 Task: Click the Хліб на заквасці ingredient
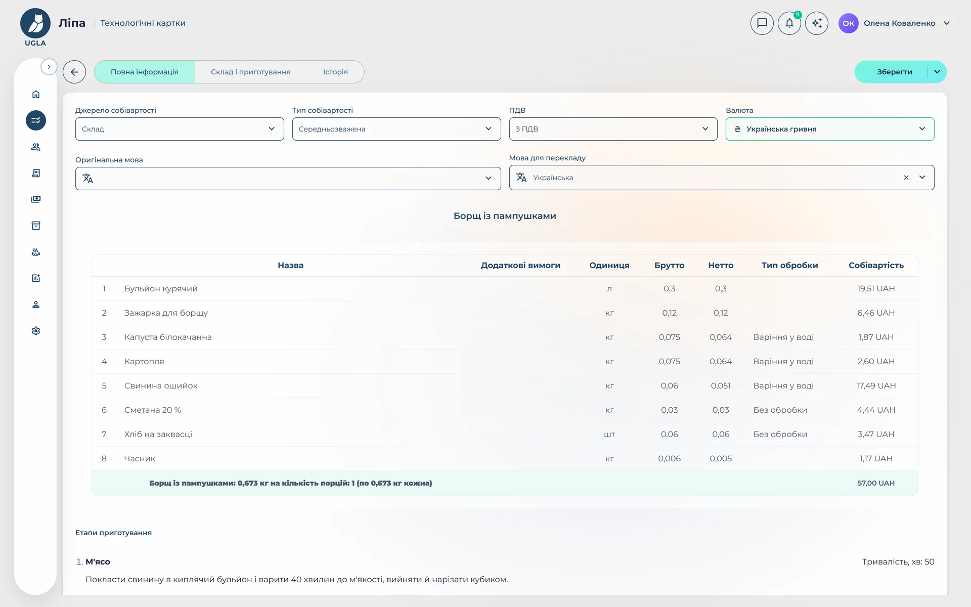[x=158, y=434]
